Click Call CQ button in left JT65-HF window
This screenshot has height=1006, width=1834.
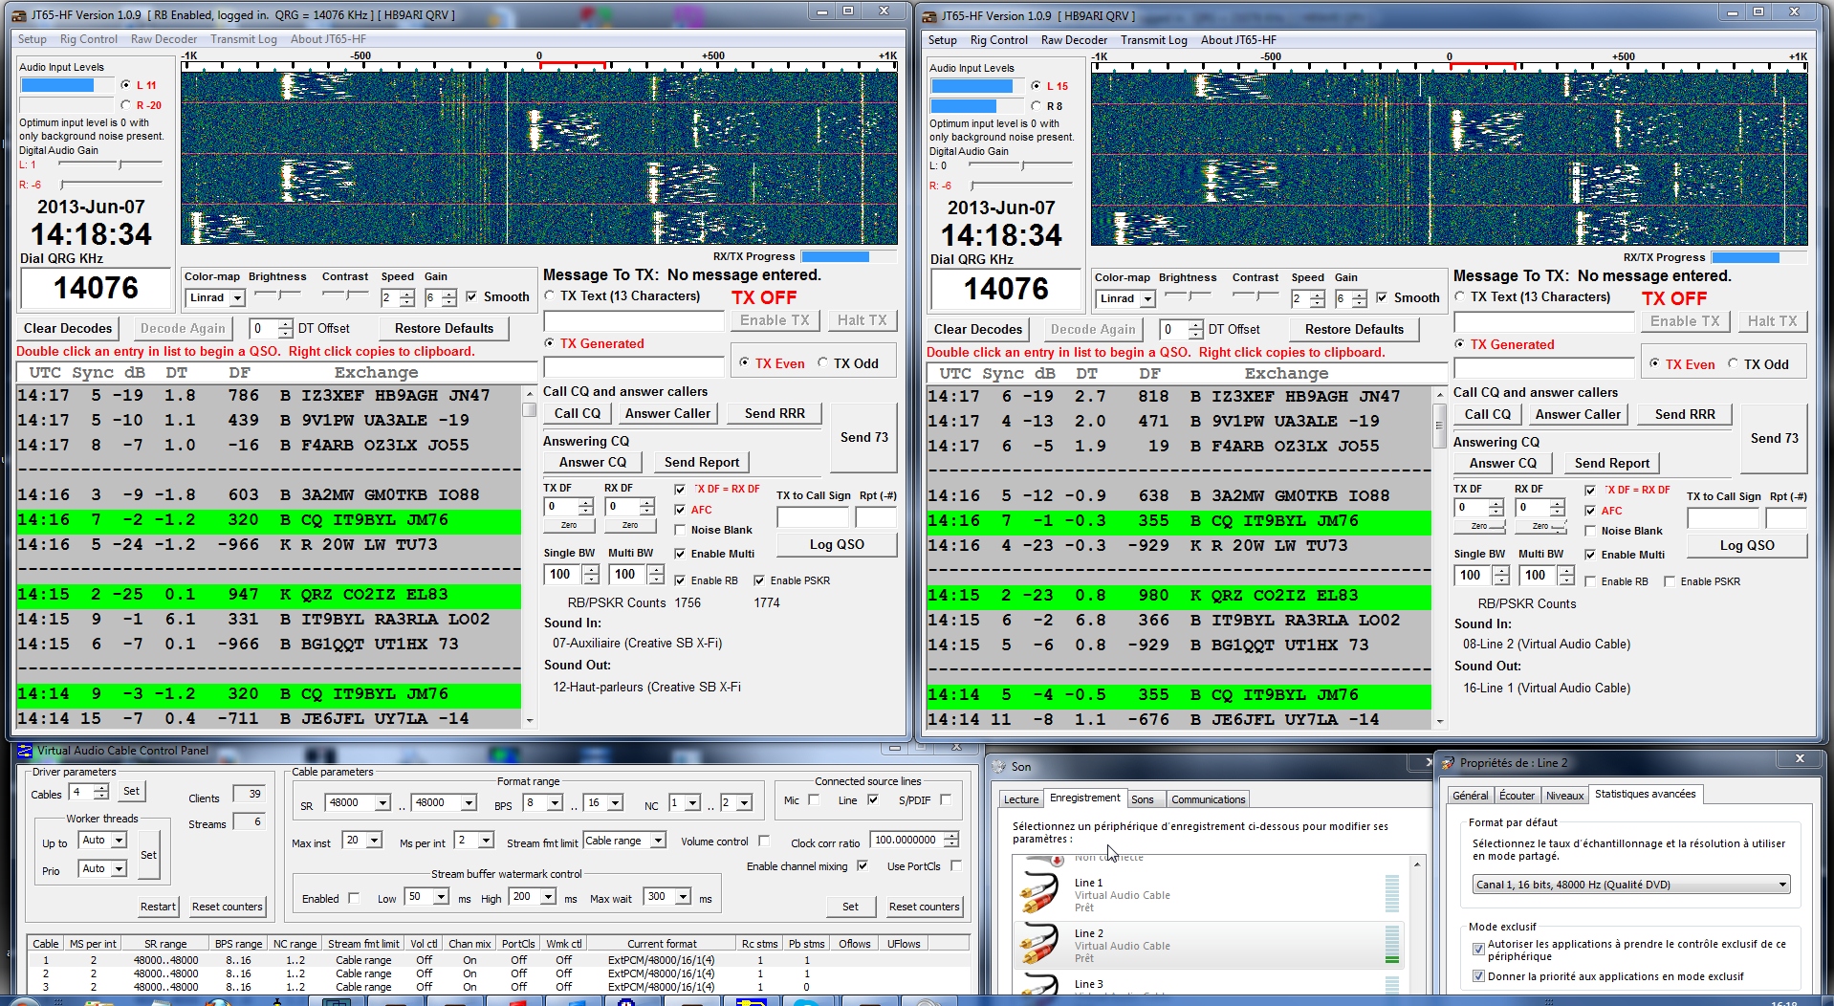578,413
